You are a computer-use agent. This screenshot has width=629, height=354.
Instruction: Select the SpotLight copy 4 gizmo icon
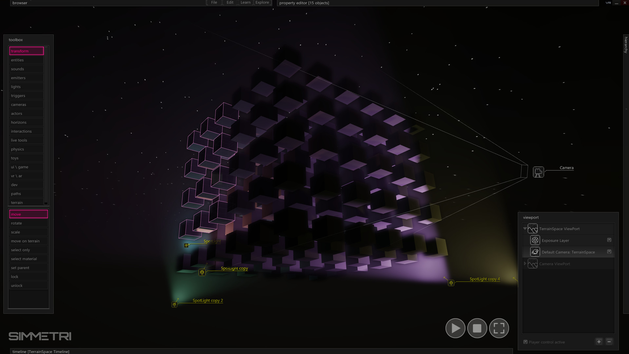[451, 283]
